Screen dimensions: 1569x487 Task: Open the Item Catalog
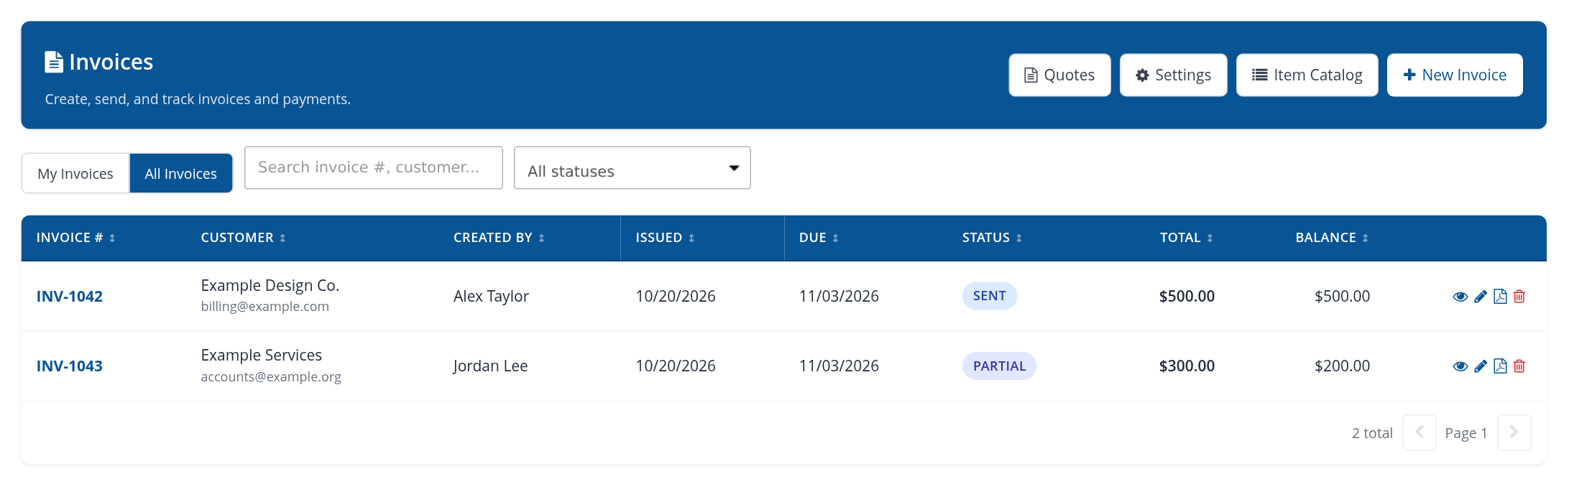coord(1307,75)
